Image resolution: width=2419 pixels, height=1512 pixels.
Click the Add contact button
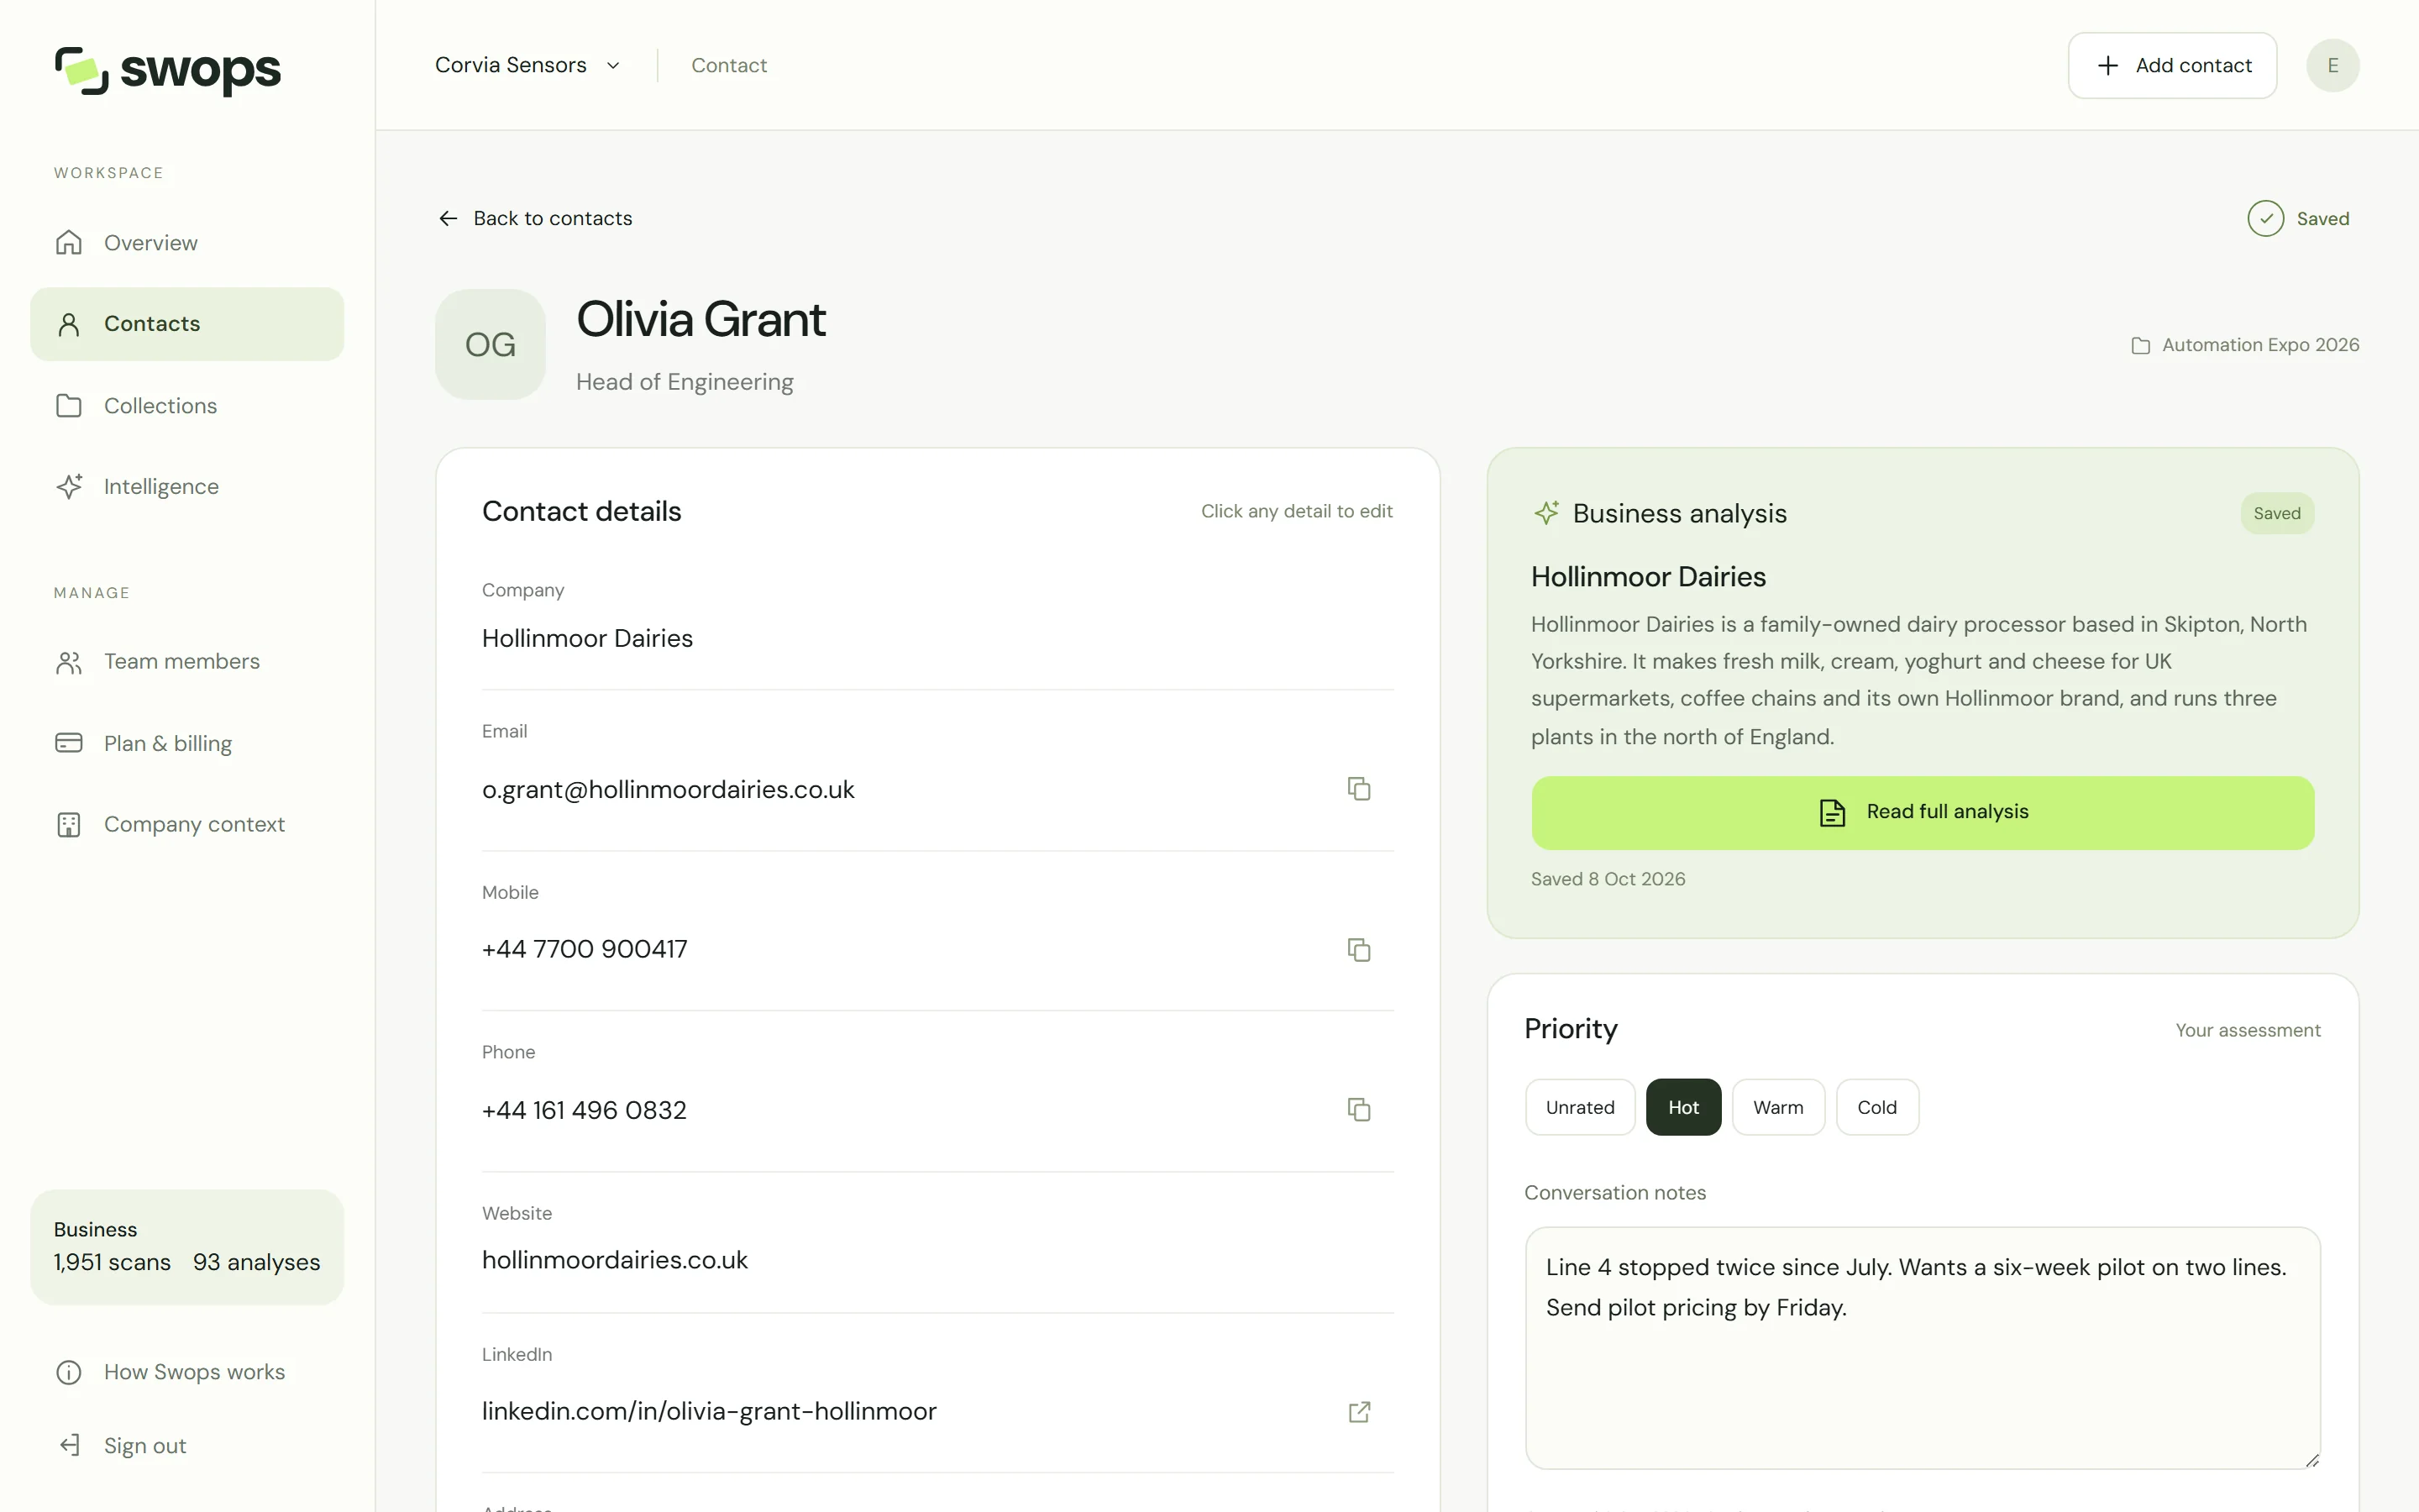point(2172,65)
